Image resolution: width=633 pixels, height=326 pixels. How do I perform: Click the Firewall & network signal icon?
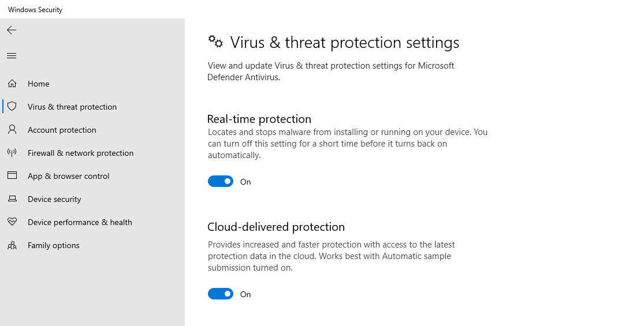pyautogui.click(x=12, y=153)
